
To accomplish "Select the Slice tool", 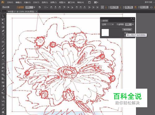I will (x=3, y=108).
